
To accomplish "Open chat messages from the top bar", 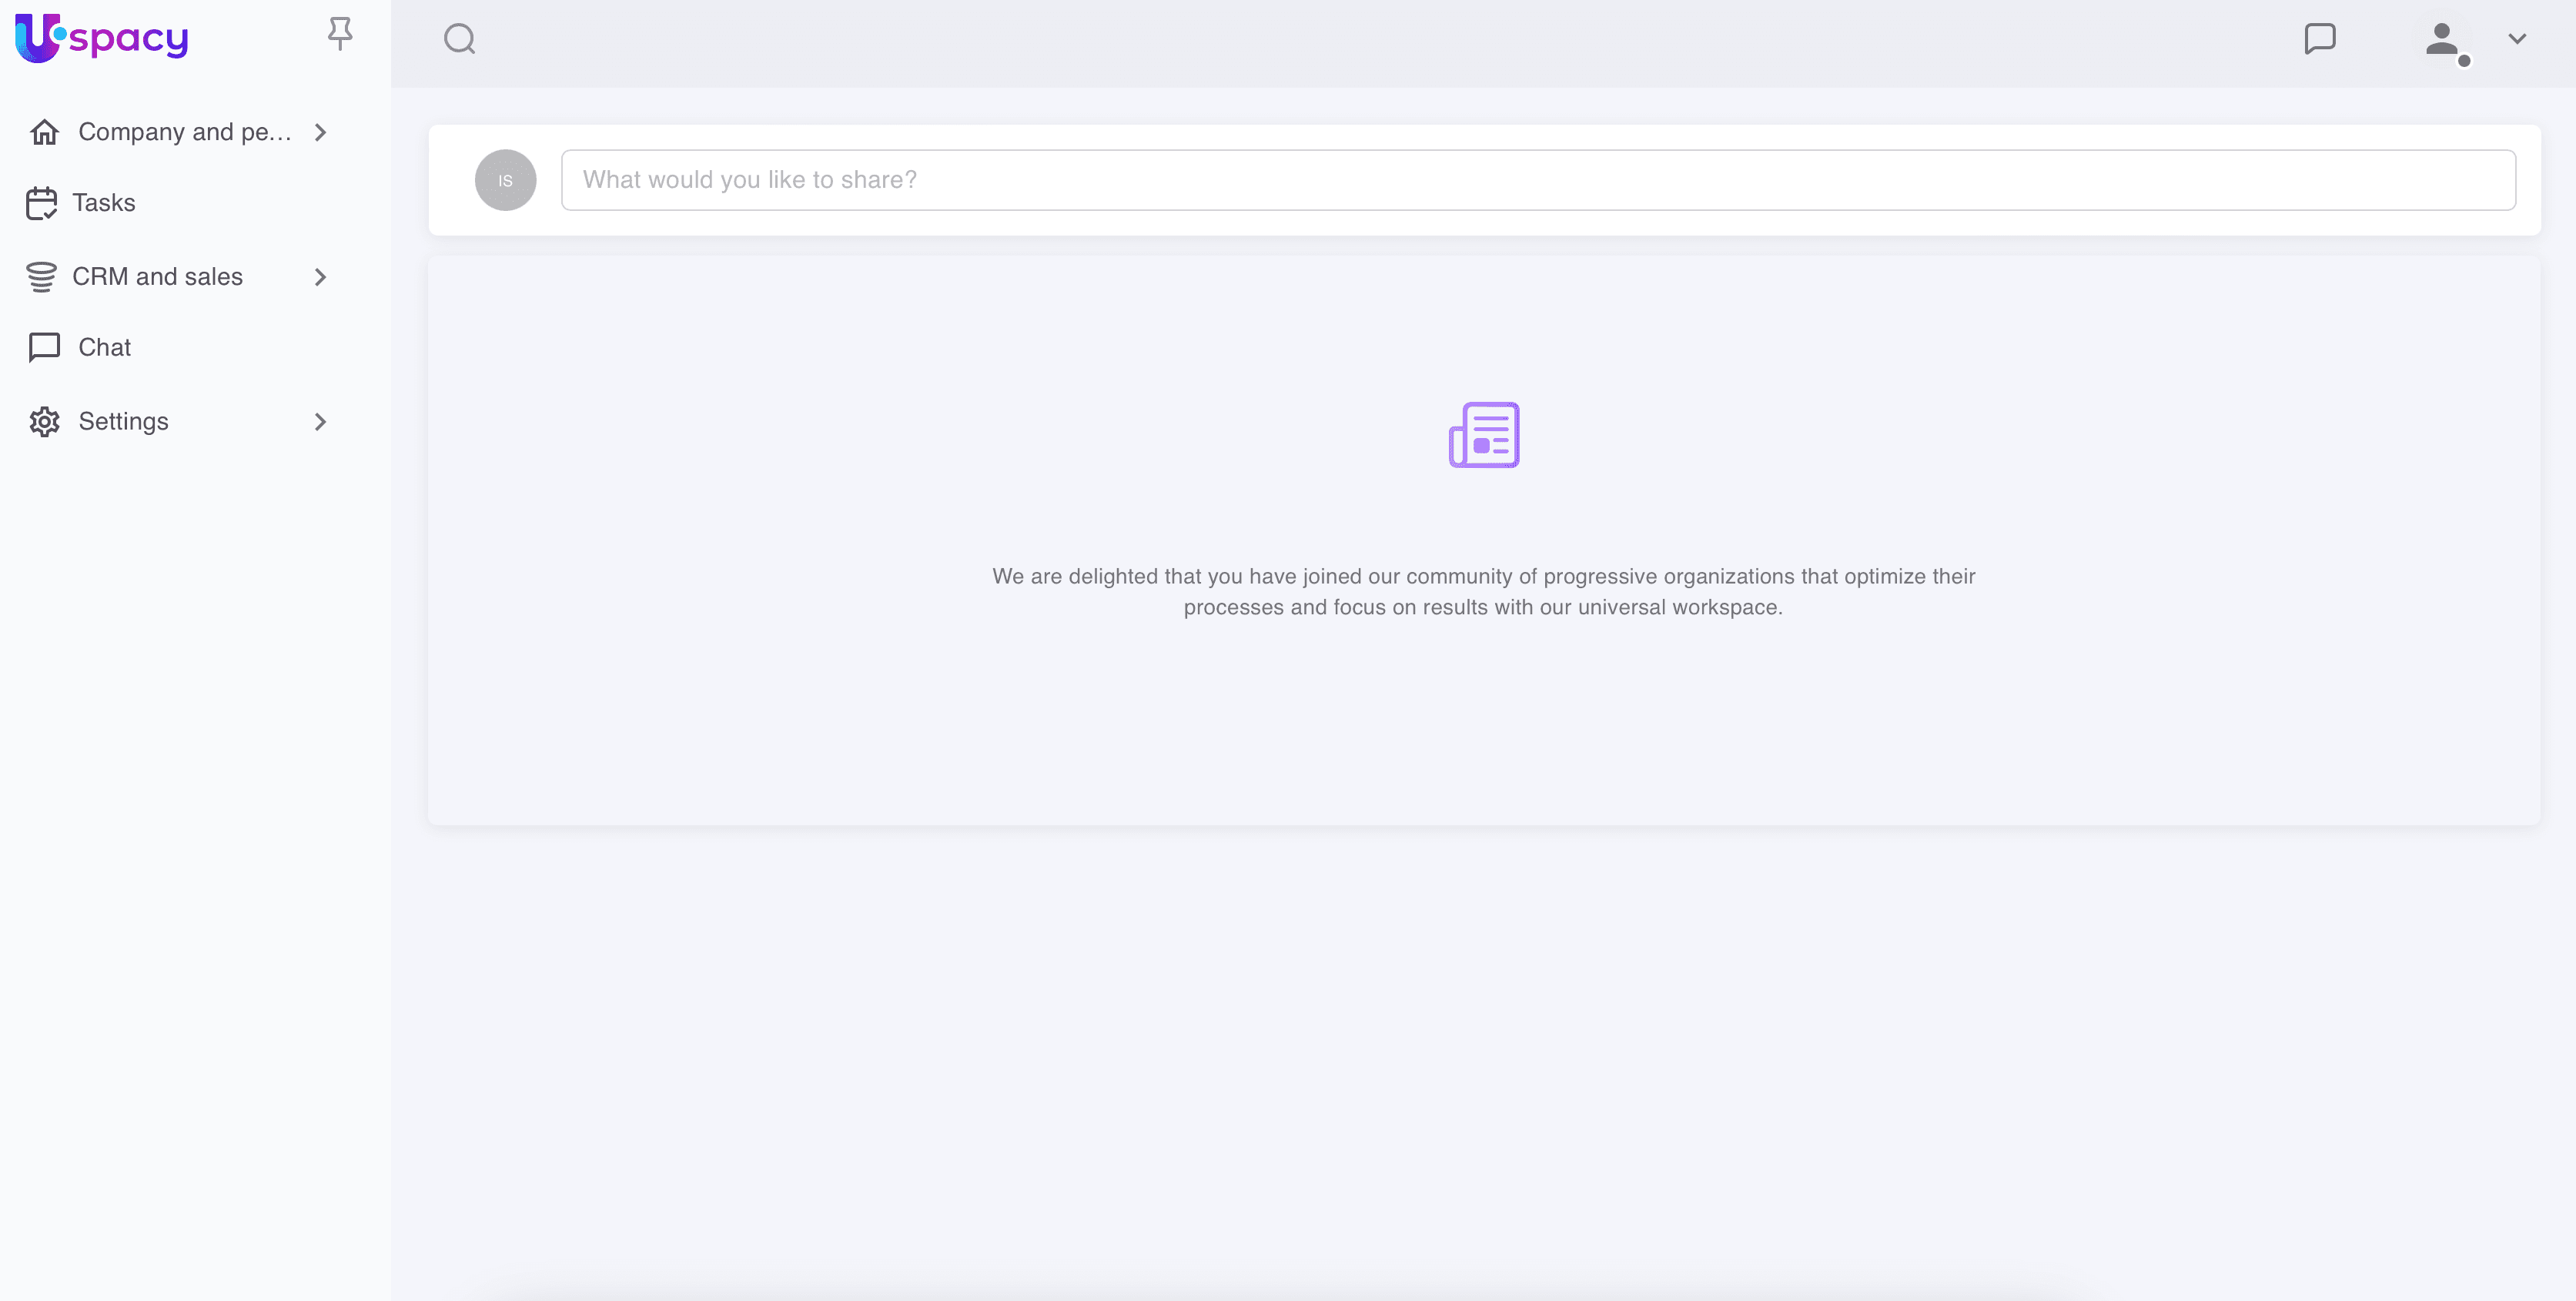I will (2320, 40).
